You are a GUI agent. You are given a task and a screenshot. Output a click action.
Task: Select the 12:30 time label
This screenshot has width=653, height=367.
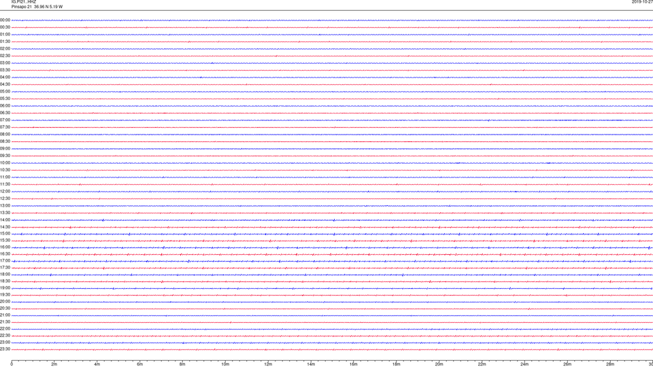[5, 198]
